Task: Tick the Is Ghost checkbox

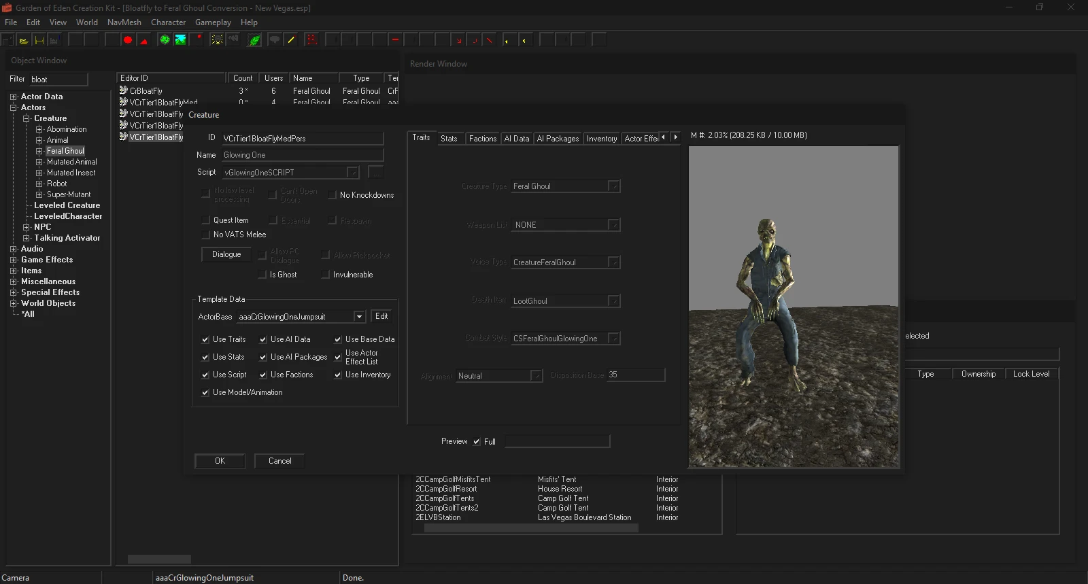Action: [x=262, y=275]
